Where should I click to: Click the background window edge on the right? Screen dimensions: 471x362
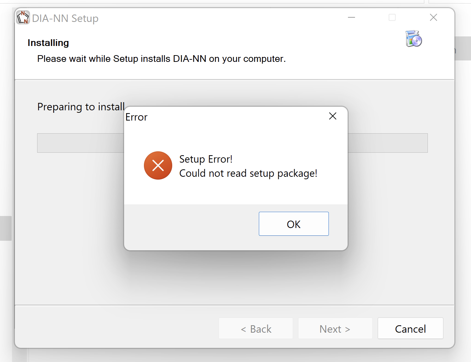pos(463,48)
